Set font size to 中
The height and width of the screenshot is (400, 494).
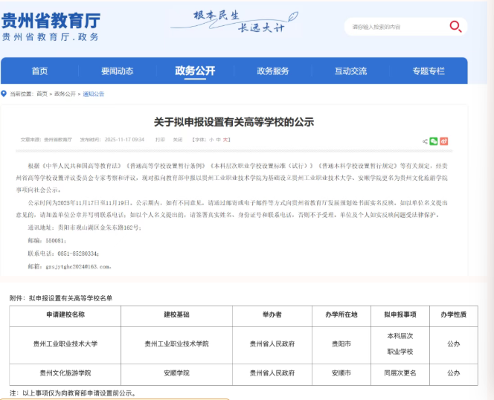219,139
